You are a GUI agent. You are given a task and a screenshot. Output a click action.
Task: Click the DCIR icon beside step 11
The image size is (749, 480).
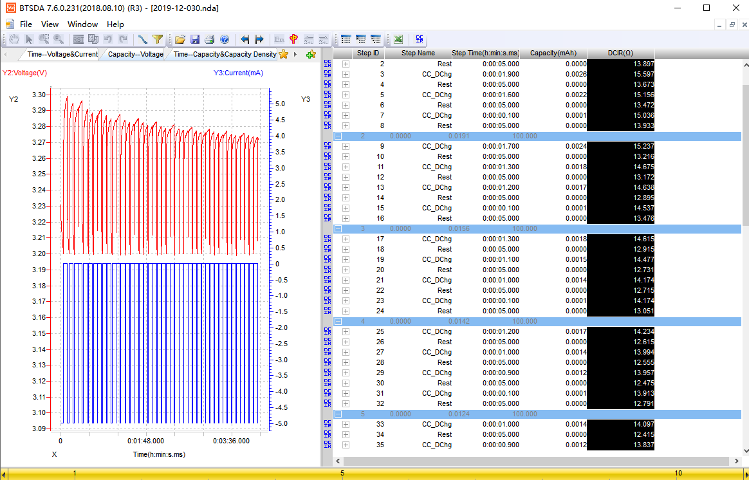[328, 167]
